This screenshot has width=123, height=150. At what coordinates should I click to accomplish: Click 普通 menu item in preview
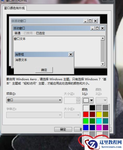tap(17, 33)
